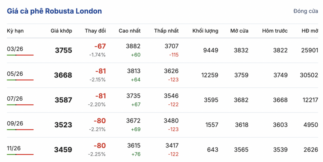The width and height of the screenshot is (323, 162).
Task: Sort by the 'Giá khớp' column header
Action: (61, 31)
